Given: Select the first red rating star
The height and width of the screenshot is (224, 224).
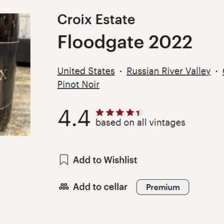Looking at the screenshot, I should (x=100, y=113).
